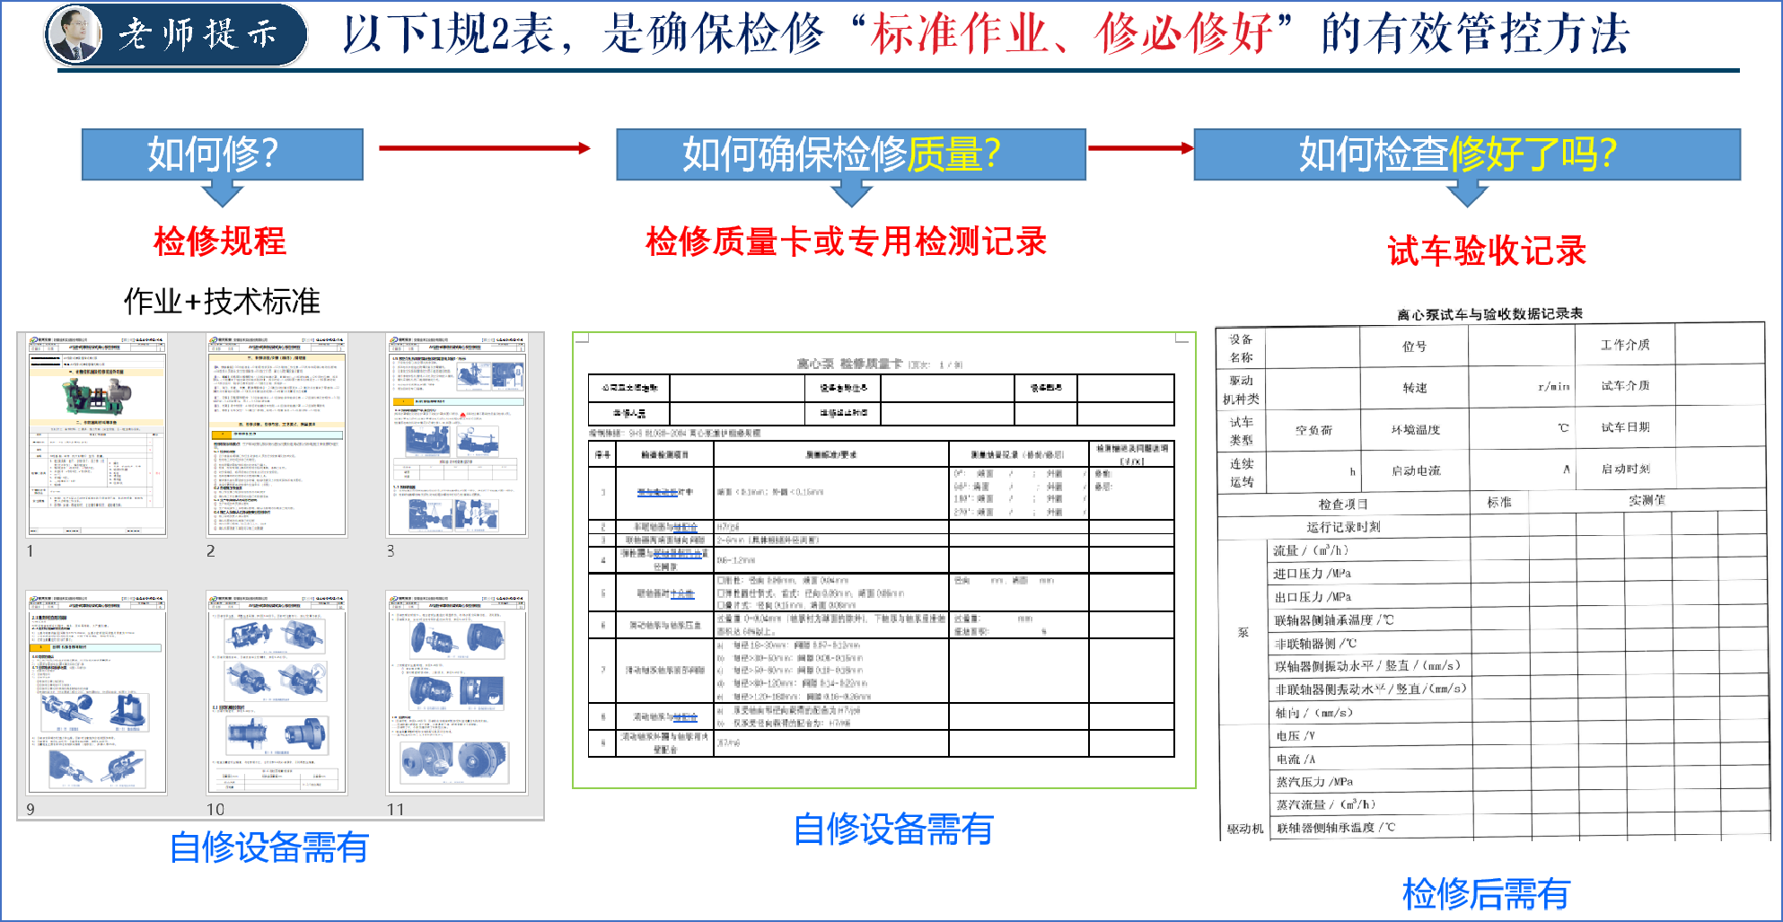
Task: Open page thumbnail numbered 2
Action: click(x=277, y=435)
